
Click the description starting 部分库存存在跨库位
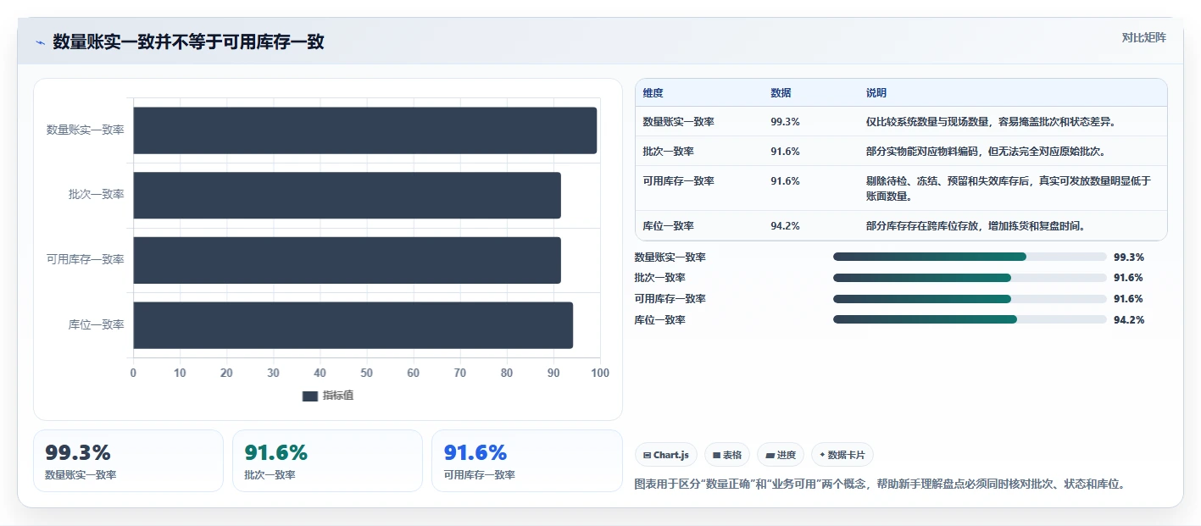tap(976, 226)
